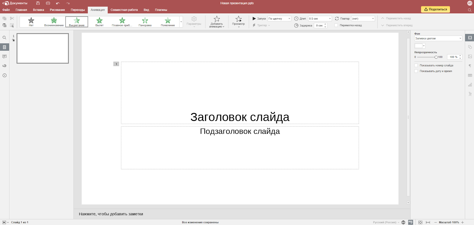The width and height of the screenshot is (474, 225).
Task: Click the zoom in plus icon
Action: click(x=462, y=222)
